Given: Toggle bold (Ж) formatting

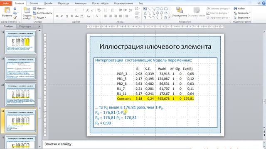Looking at the screenshot, I should (57, 16).
